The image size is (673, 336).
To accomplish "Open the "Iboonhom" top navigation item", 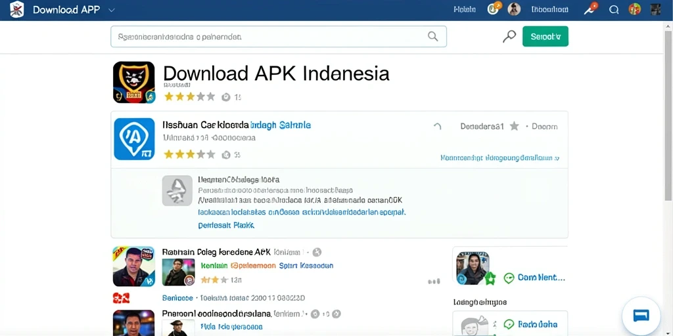I will coord(550,9).
